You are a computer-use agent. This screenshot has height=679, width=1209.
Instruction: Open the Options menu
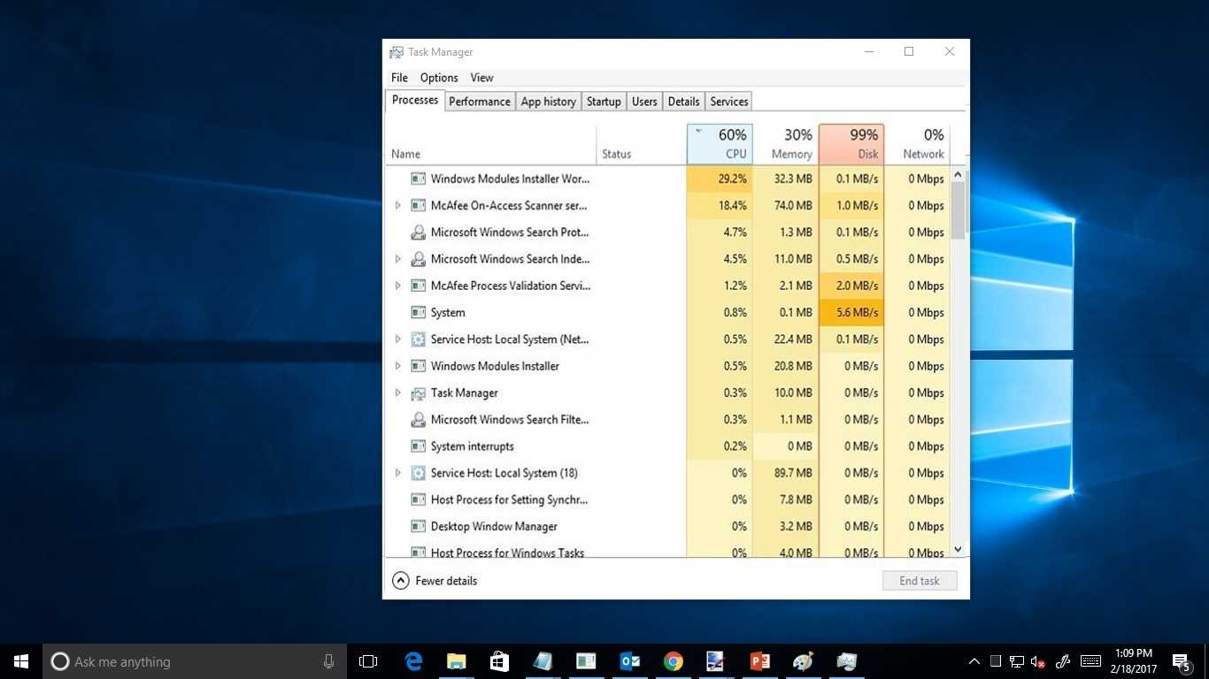tap(439, 78)
